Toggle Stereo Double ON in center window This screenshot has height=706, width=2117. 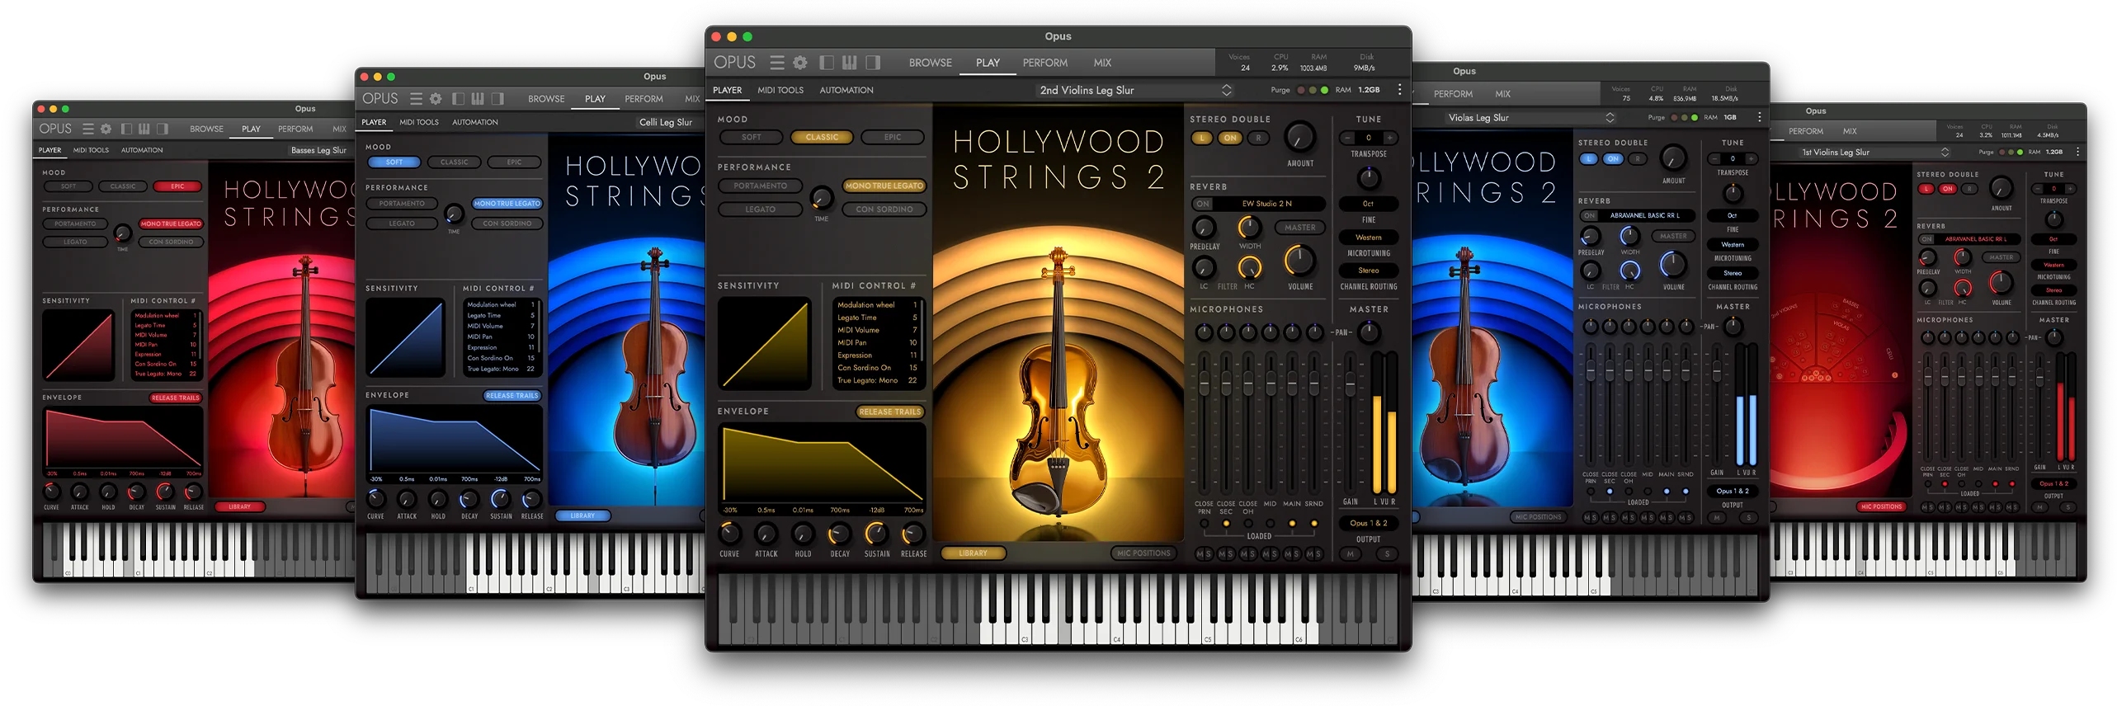click(x=1230, y=139)
